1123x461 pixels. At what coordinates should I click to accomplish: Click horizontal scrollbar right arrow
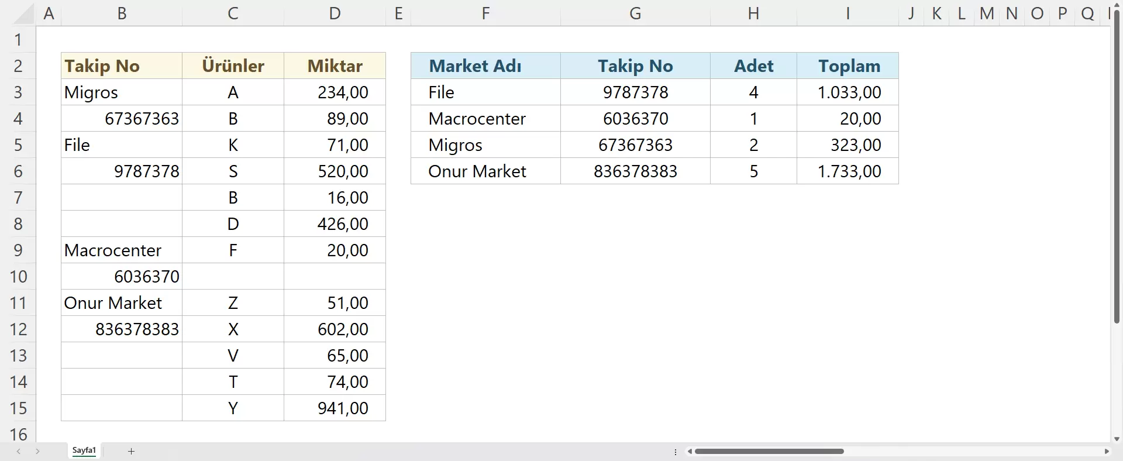pyautogui.click(x=1107, y=451)
